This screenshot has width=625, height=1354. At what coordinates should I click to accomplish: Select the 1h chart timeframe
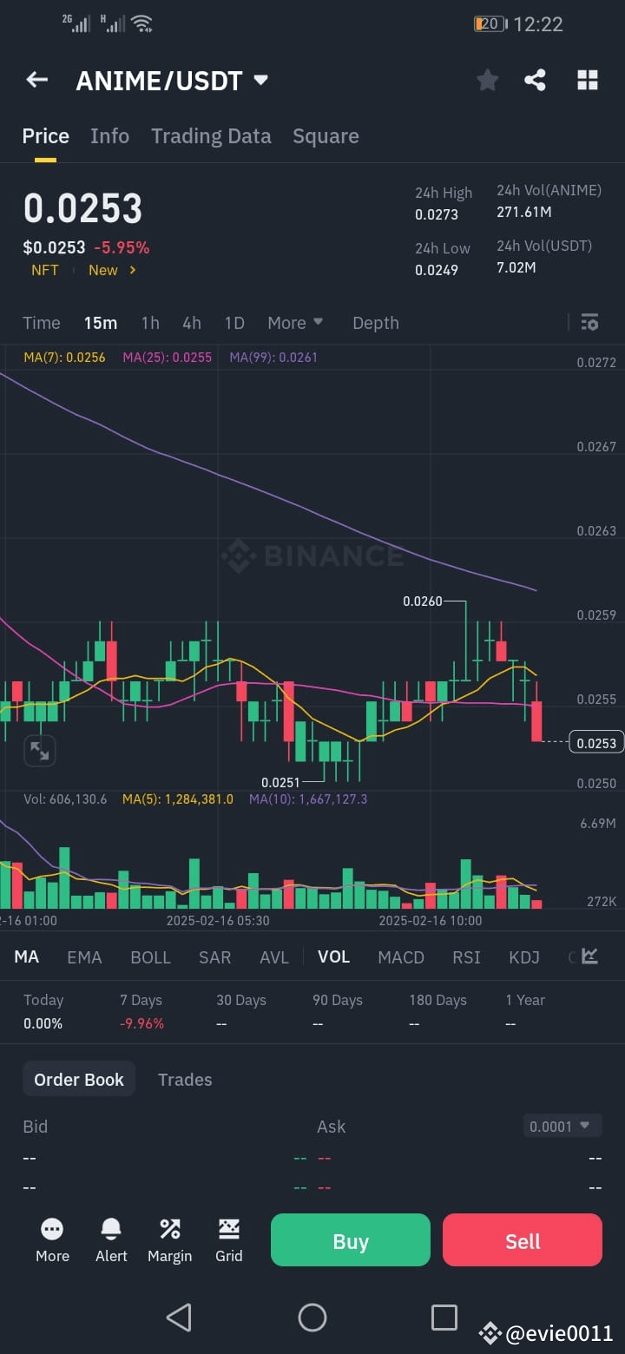tap(149, 322)
